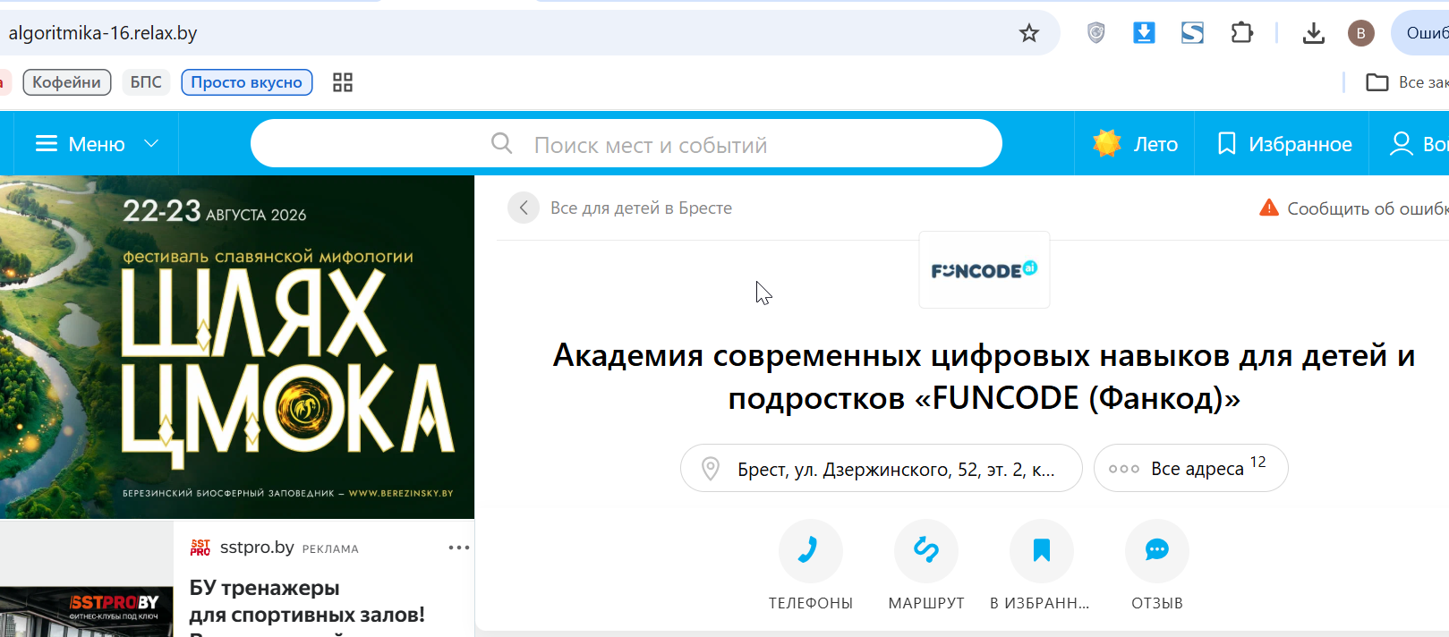Open Все для детей в Бресте link
The height and width of the screenshot is (637, 1449).
click(x=641, y=208)
